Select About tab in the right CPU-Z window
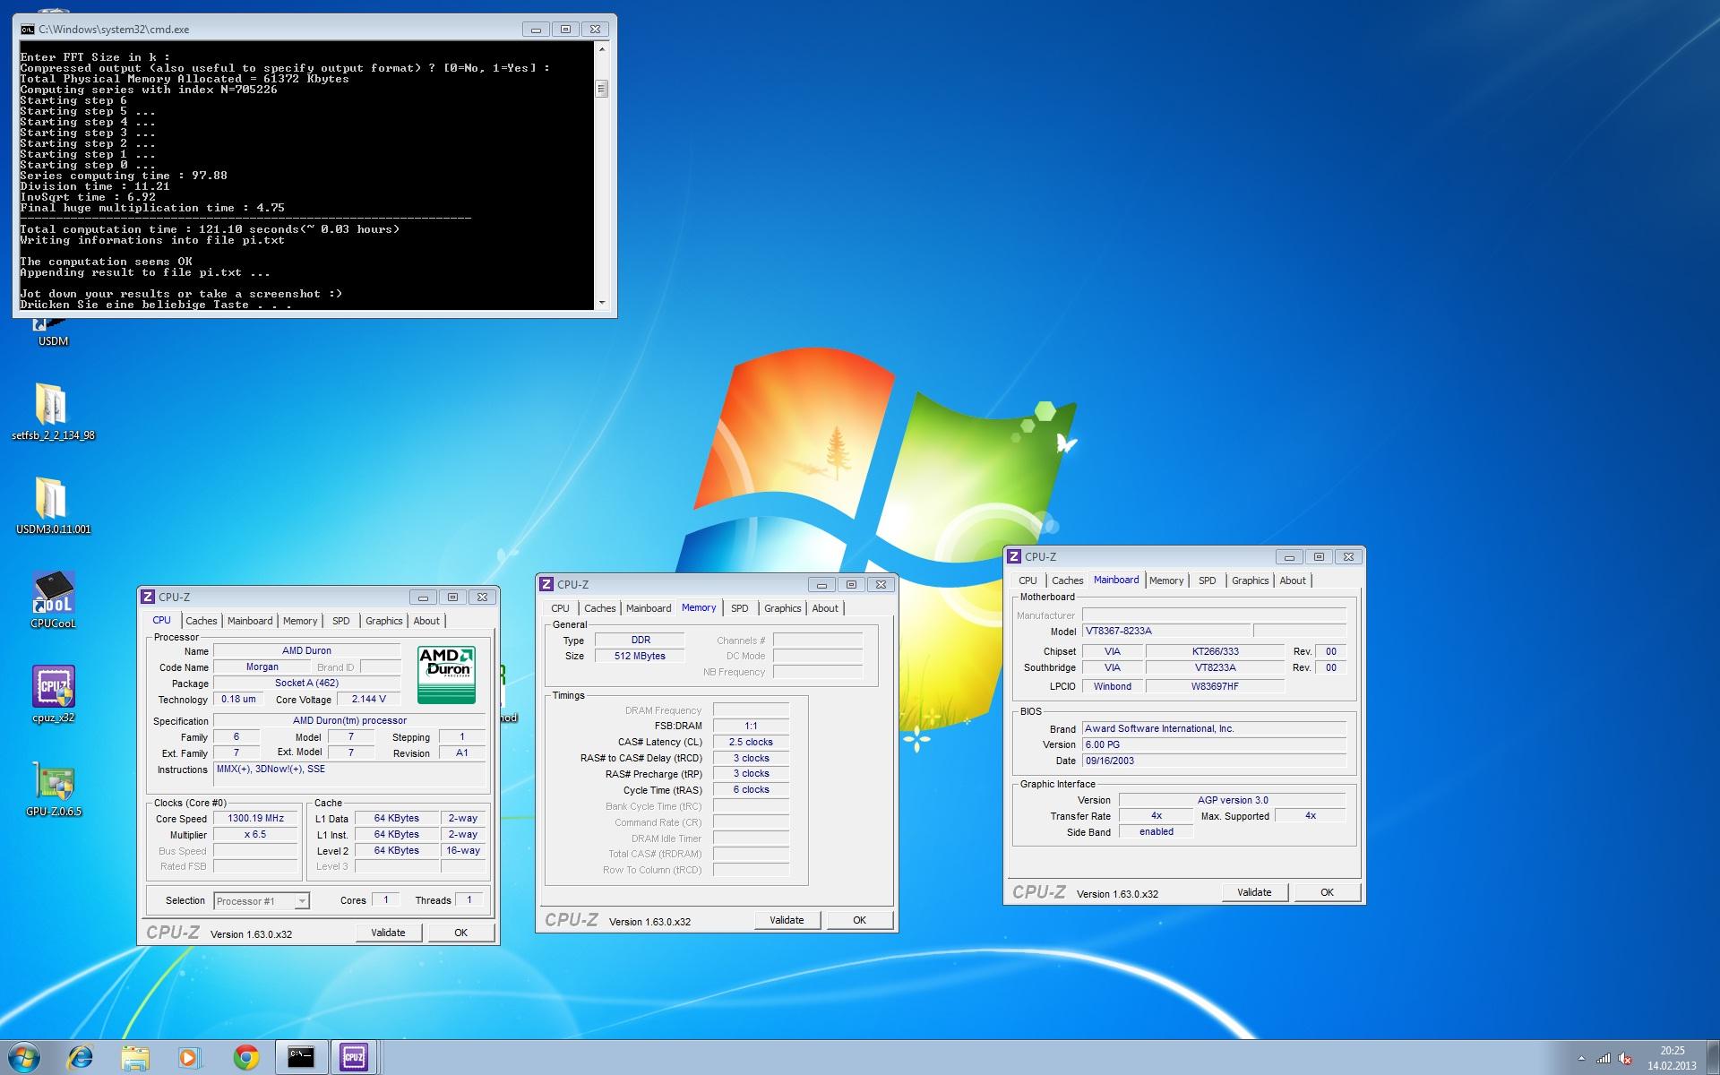The height and width of the screenshot is (1075, 1720). click(1293, 580)
